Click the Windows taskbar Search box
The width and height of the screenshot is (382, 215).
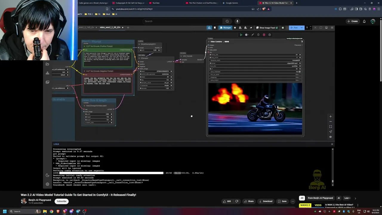[x=24, y=211]
